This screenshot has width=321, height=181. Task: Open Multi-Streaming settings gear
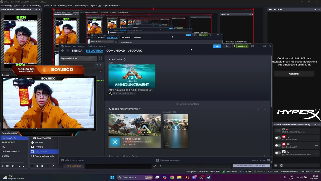[281, 165]
